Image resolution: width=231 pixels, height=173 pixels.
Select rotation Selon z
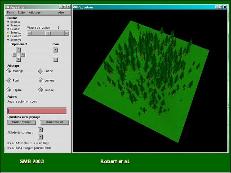click(x=13, y=29)
